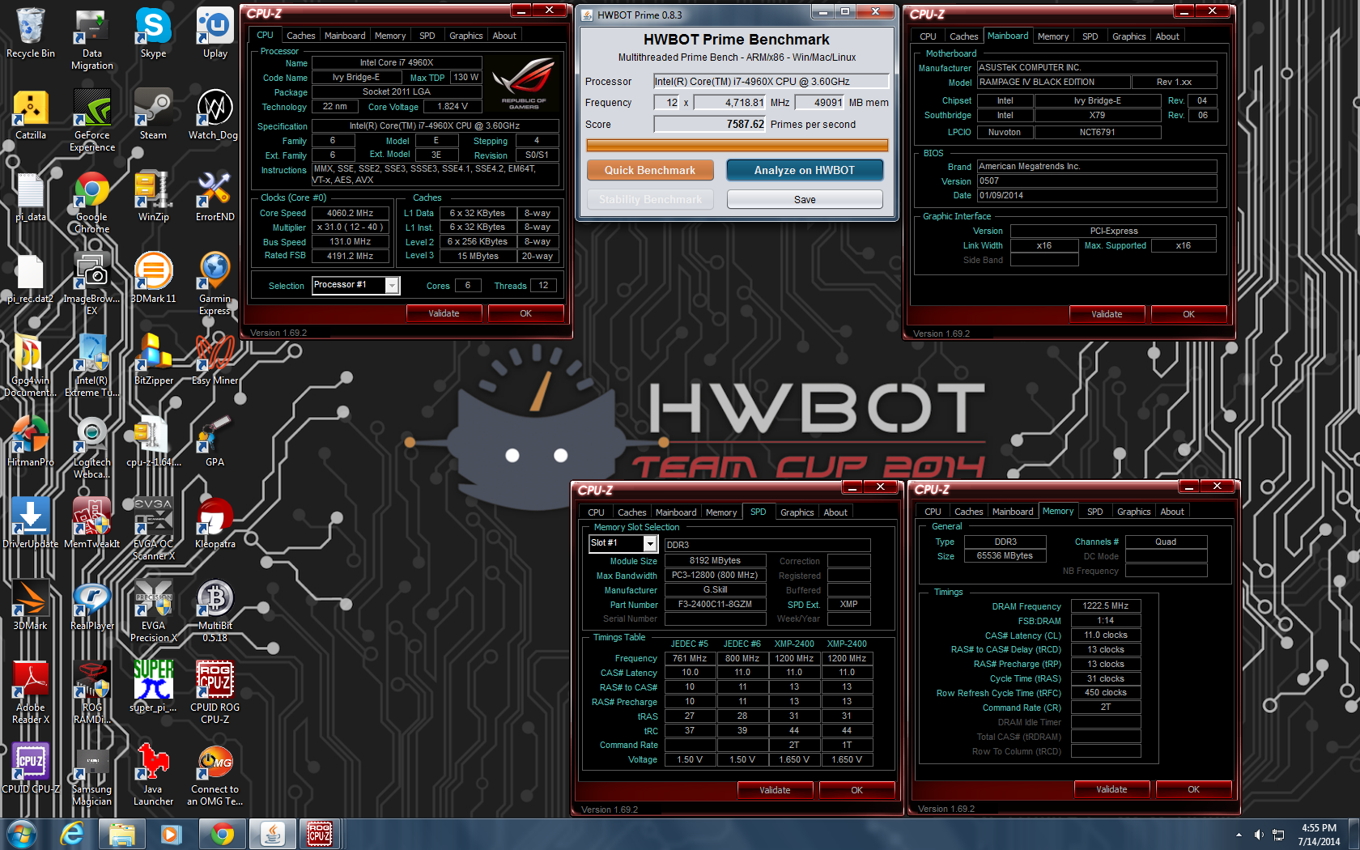Open Graphics tab in top-left CPU-Z
The width and height of the screenshot is (1360, 850).
click(x=465, y=36)
